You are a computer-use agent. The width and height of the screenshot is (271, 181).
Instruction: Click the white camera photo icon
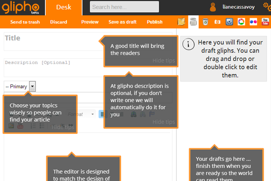pyautogui.click(x=217, y=22)
